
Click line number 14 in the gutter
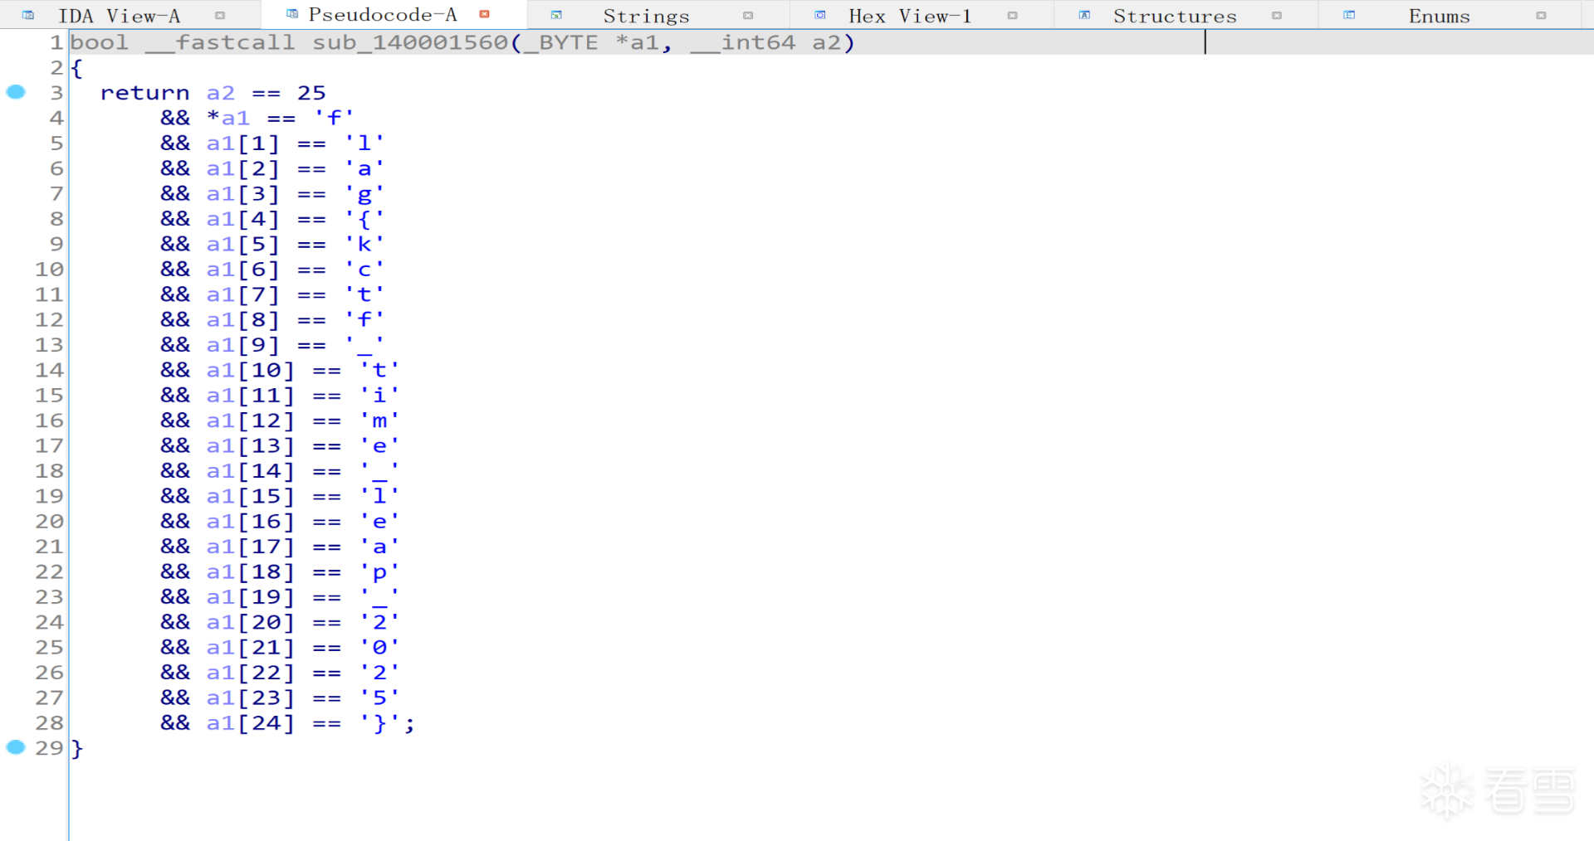[x=49, y=370]
